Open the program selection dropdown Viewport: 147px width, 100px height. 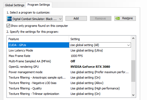35,19
